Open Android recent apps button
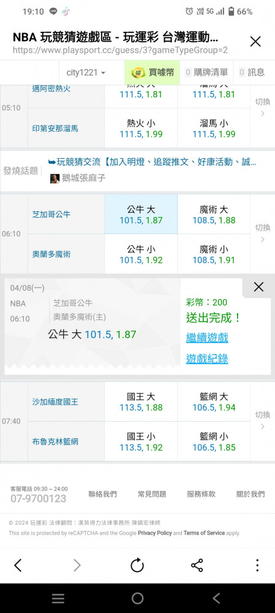 [58, 598]
